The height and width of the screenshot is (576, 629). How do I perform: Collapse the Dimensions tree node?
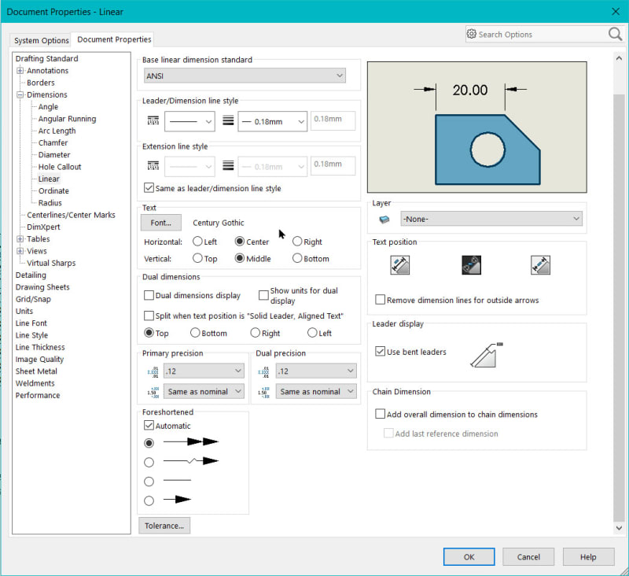pyautogui.click(x=20, y=94)
